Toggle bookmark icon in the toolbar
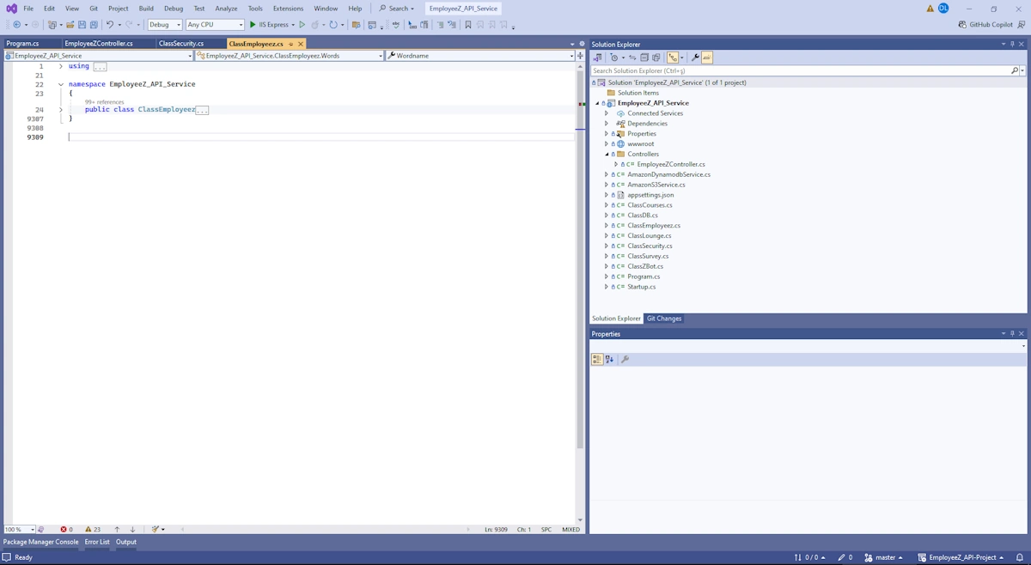Image resolution: width=1031 pixels, height=565 pixels. click(x=468, y=25)
